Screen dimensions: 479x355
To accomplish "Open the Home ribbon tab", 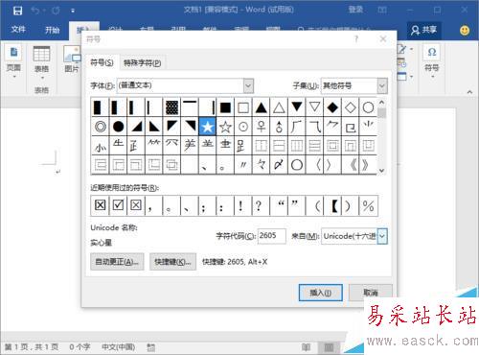I will pos(52,30).
